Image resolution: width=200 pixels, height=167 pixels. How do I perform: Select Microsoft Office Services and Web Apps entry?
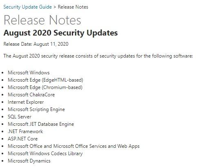click(74, 146)
